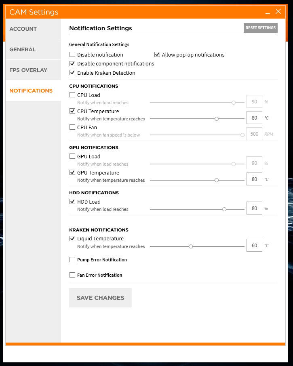Enable Pump Error Notification checkbox
This screenshot has width=293, height=366.
click(x=72, y=260)
